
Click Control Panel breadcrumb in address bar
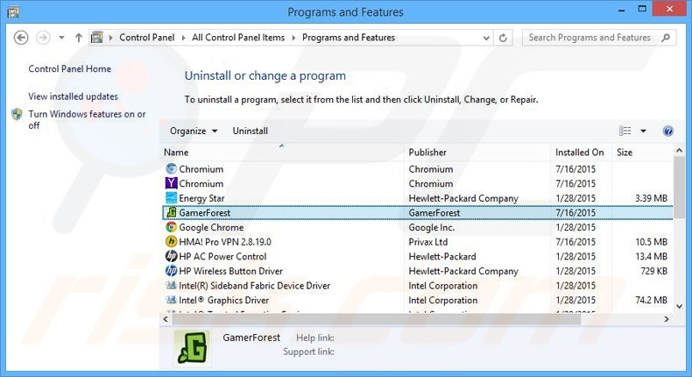tap(147, 38)
